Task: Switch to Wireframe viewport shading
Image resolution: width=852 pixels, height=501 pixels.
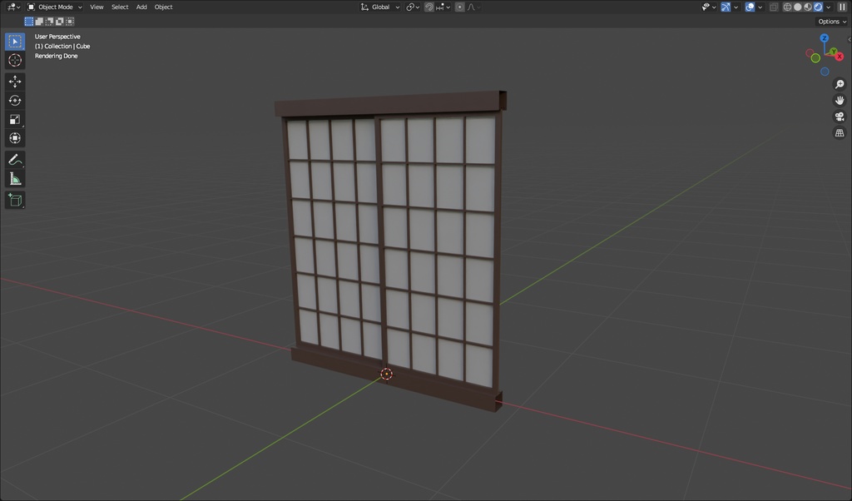Action: 787,7
